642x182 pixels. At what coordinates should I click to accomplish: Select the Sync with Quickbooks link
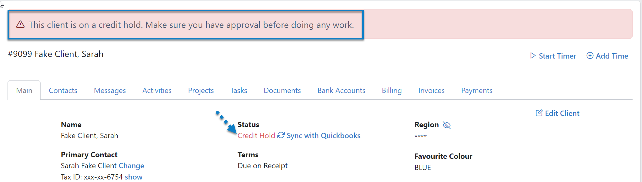point(323,135)
